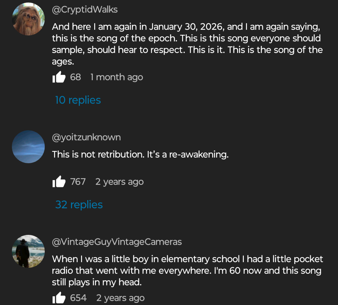The image size is (338, 305).
Task: Visit the @CryptidWalks channel name
Action: (85, 9)
